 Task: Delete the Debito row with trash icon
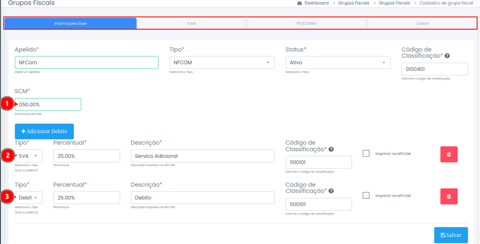point(449,196)
